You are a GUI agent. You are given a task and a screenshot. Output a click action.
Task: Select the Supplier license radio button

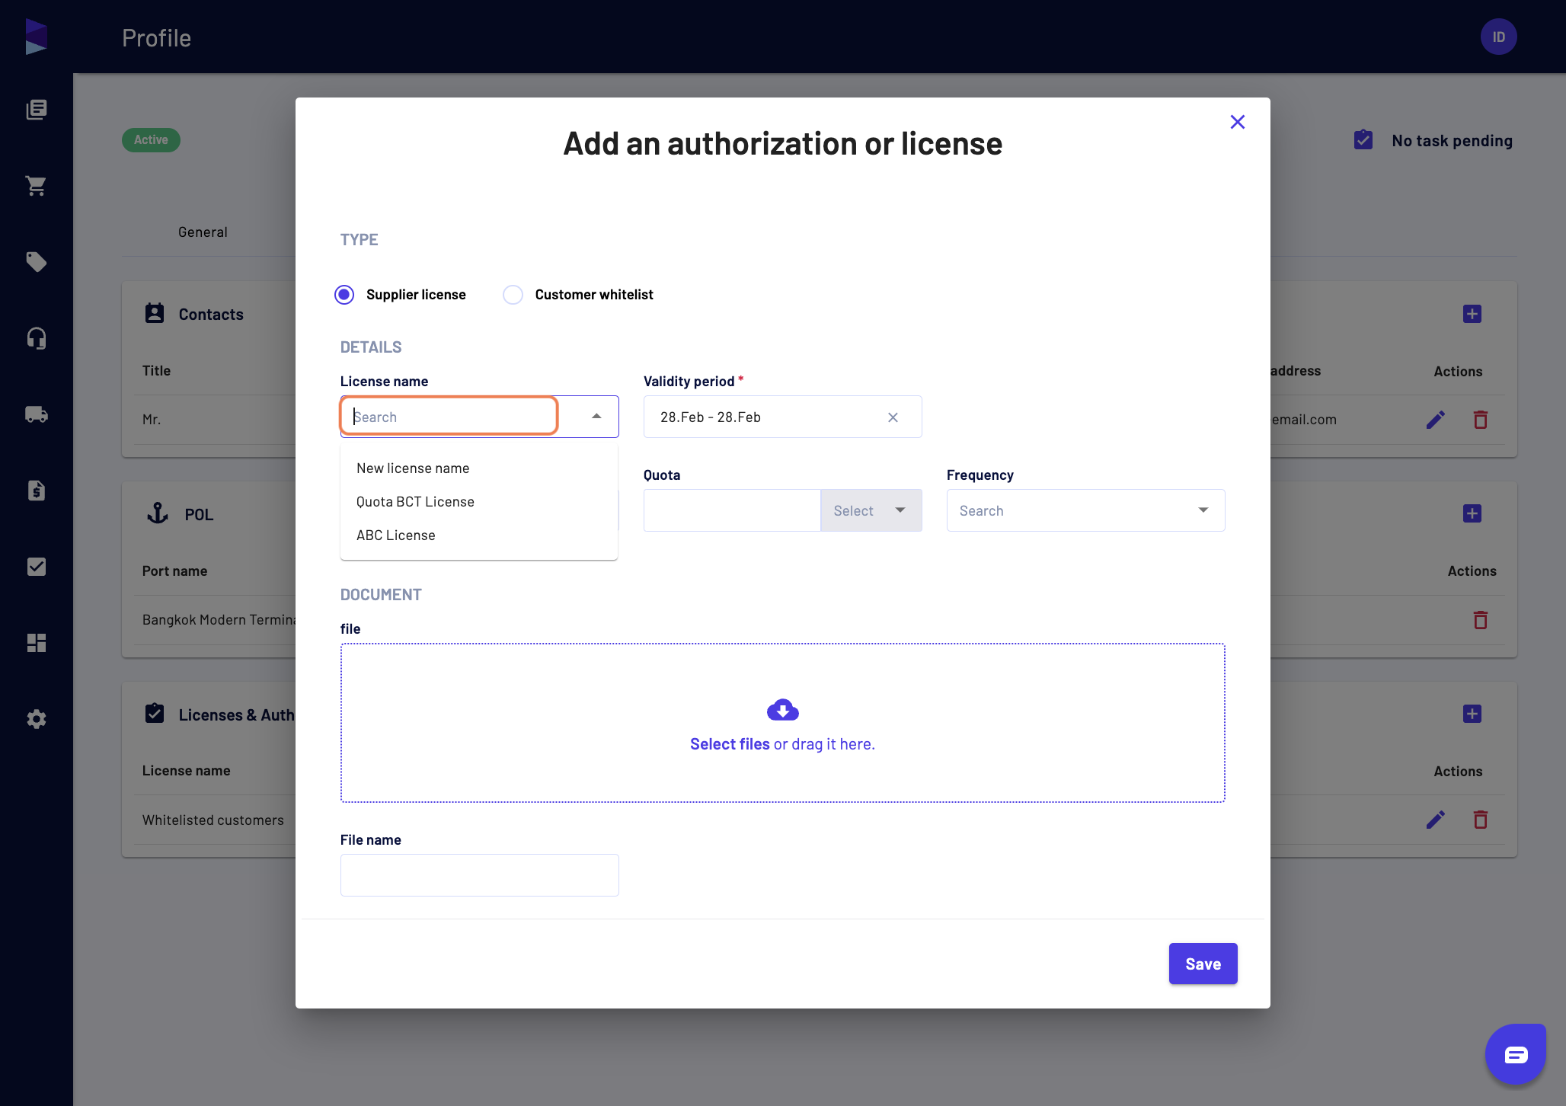[344, 295]
